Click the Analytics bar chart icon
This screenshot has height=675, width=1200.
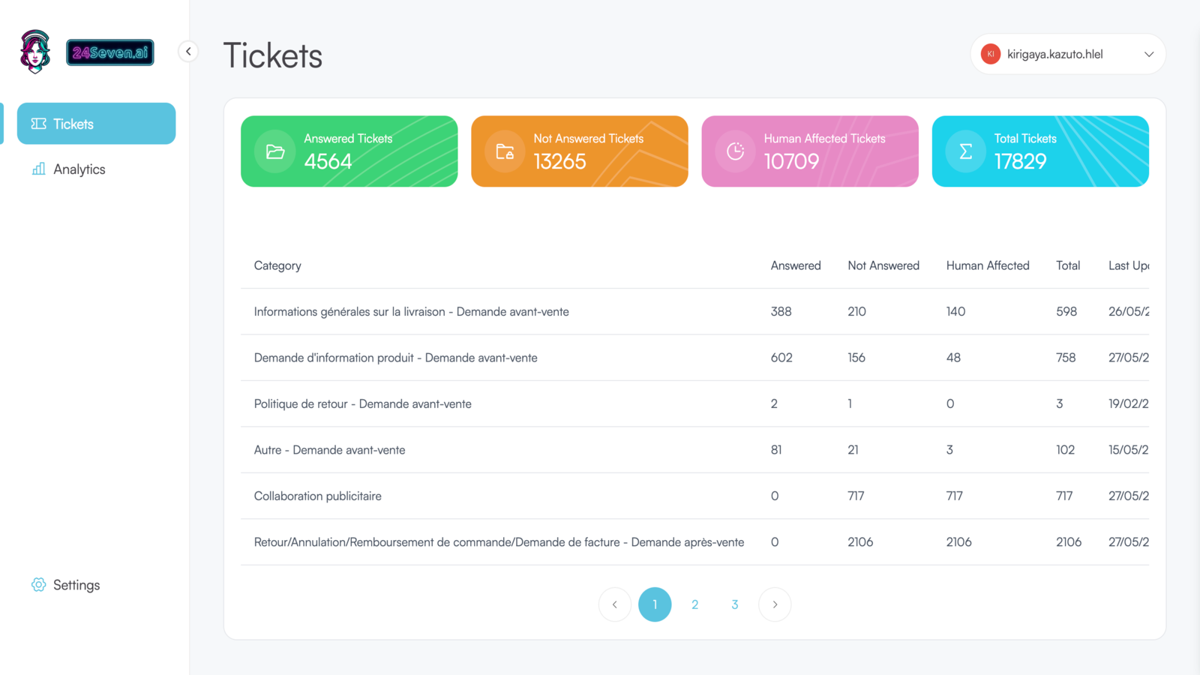(38, 169)
